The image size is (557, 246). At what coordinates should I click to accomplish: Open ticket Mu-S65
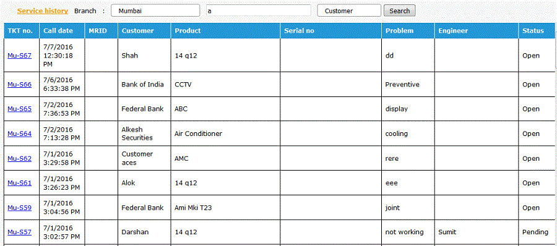(x=20, y=109)
